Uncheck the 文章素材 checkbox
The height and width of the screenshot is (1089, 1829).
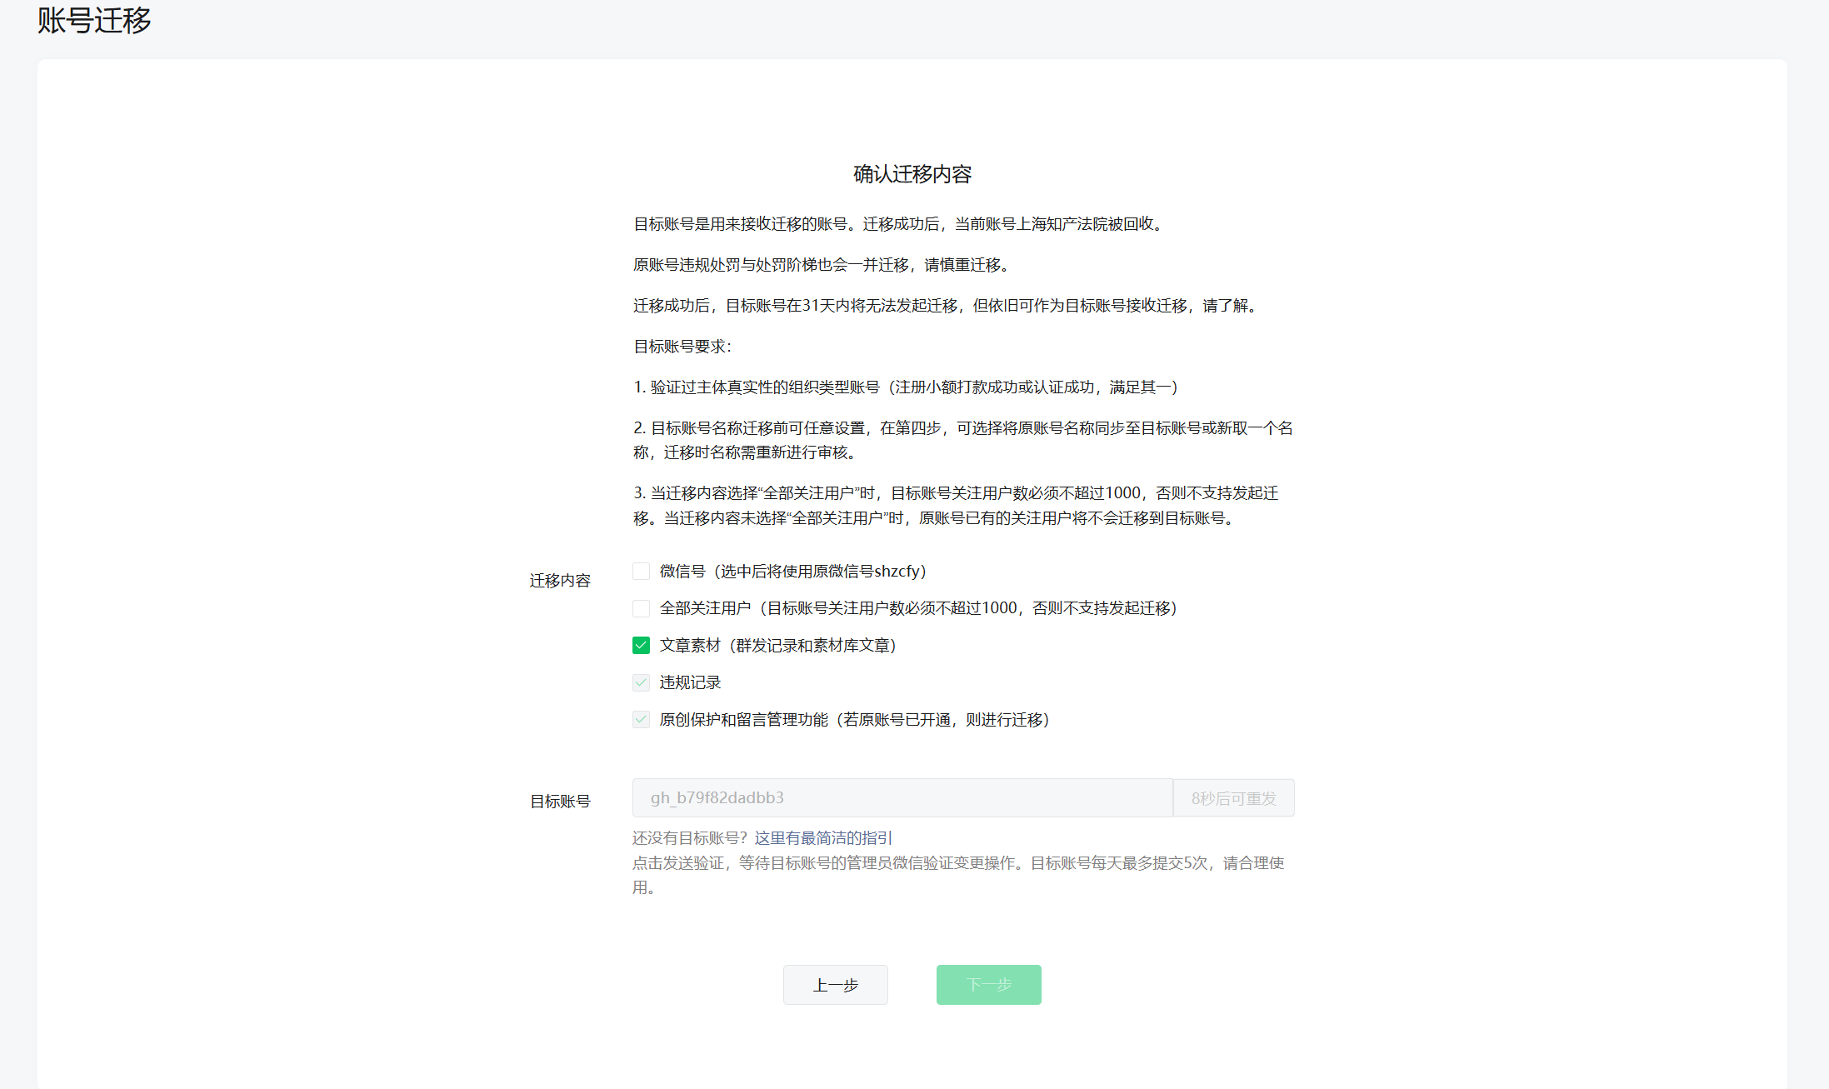coord(641,646)
